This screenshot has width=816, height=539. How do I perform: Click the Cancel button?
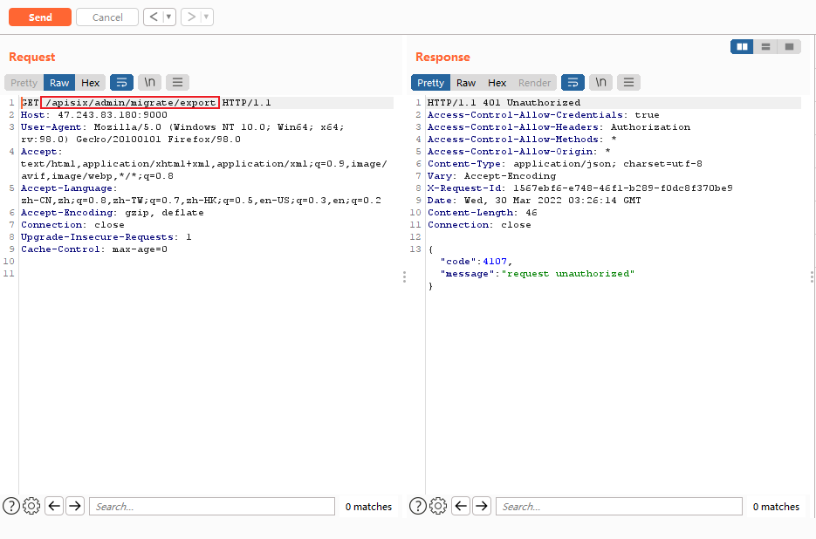pyautogui.click(x=106, y=17)
